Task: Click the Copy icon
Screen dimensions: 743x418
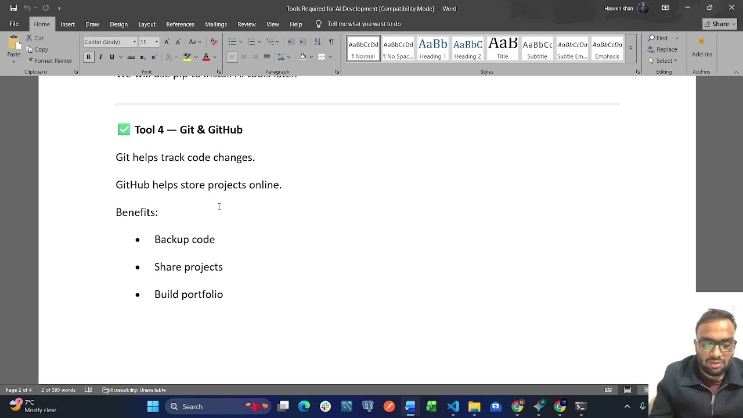Action: click(x=29, y=49)
